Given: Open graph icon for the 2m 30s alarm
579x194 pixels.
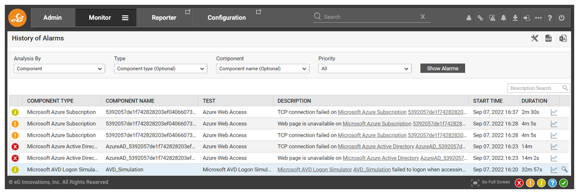Looking at the screenshot, I should (554, 112).
